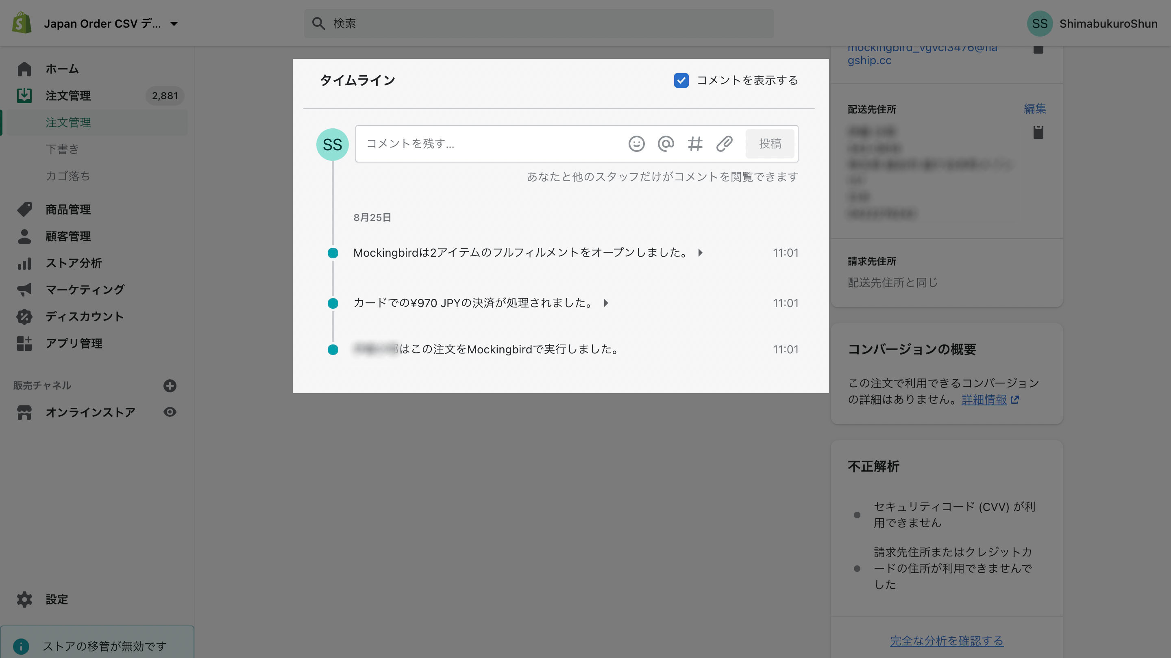Viewport: 1171px width, 658px height.
Task: Copy shipping address with clipboard icon
Action: coord(1038,132)
